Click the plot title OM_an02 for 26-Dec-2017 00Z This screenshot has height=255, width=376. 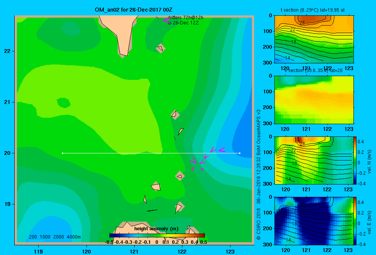click(133, 10)
